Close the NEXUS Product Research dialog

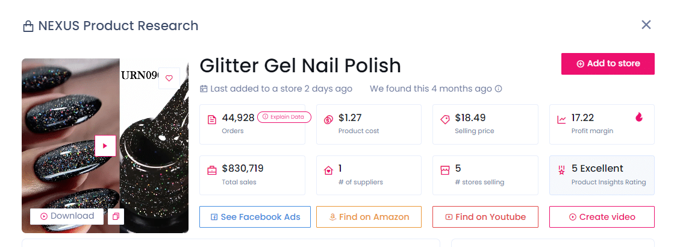click(646, 25)
